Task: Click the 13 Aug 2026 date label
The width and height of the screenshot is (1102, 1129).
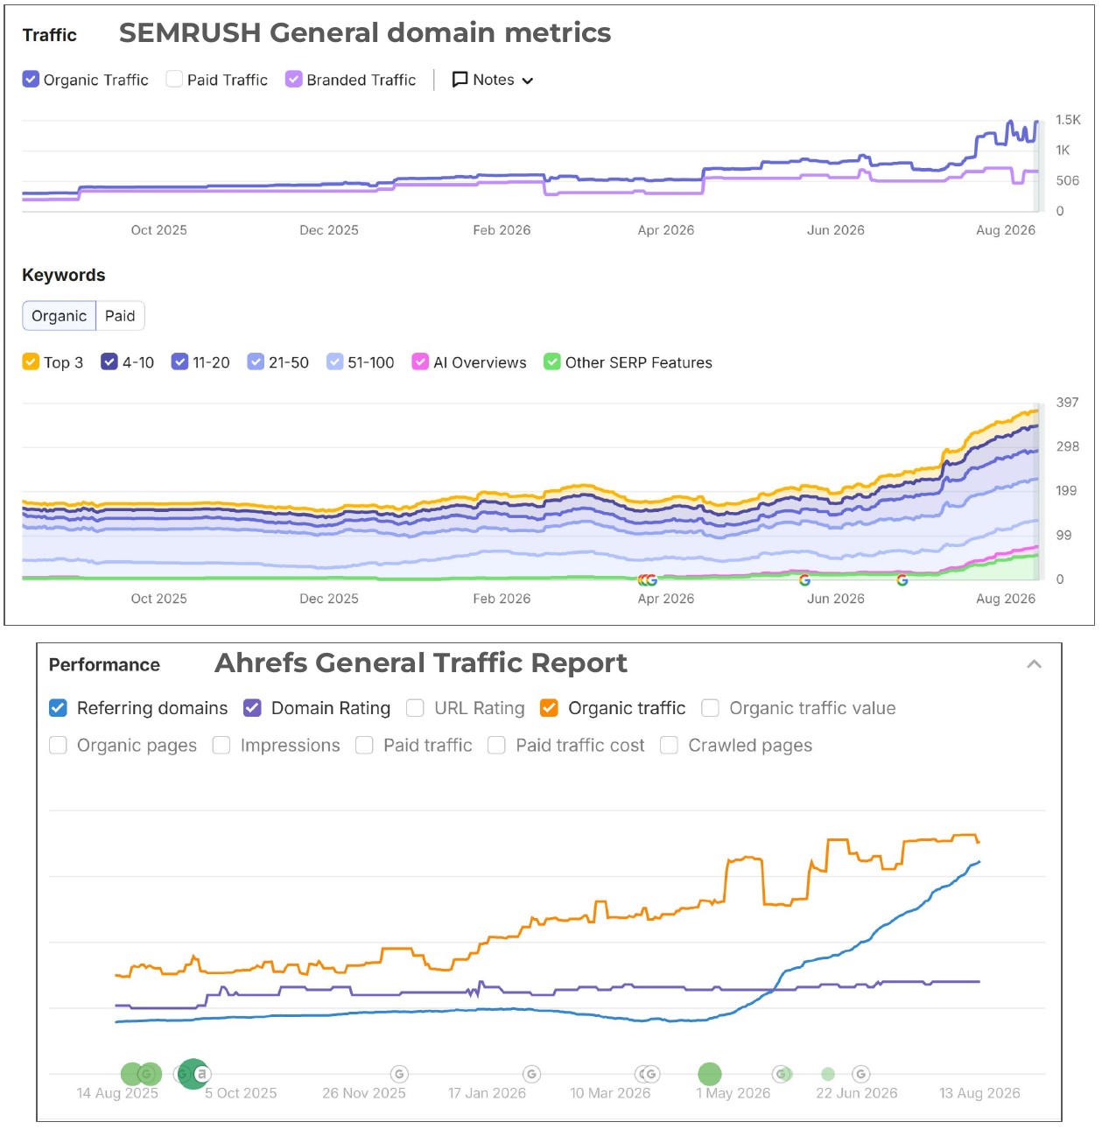Action: pyautogui.click(x=979, y=1093)
